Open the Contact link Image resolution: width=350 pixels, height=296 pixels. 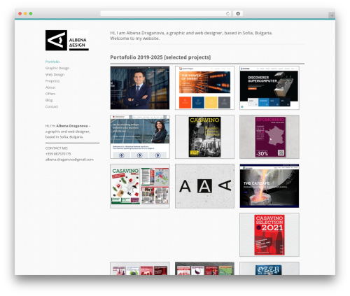52,106
